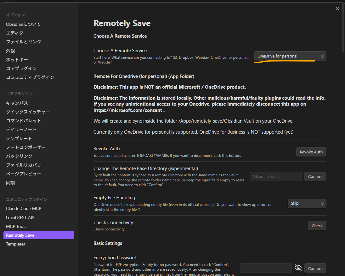345x276 pixels.
Task: Click the Check Connectivity setting label
Action: tap(113, 223)
